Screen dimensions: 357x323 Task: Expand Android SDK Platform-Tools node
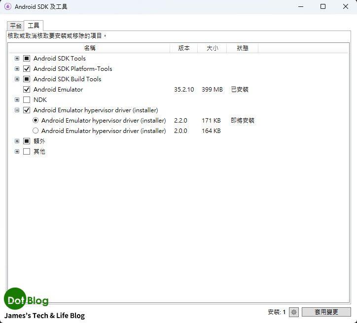pos(17,68)
